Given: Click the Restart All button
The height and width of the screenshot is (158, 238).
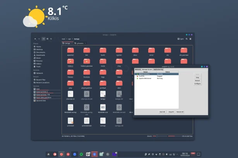Looking at the screenshot, I should (180, 112).
